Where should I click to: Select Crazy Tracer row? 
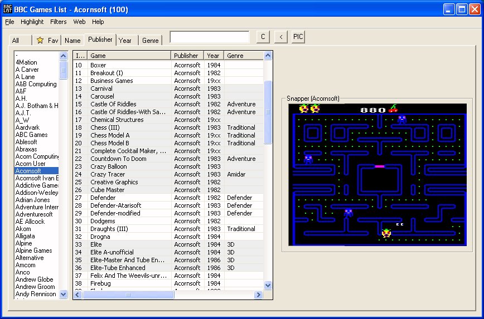(168, 174)
